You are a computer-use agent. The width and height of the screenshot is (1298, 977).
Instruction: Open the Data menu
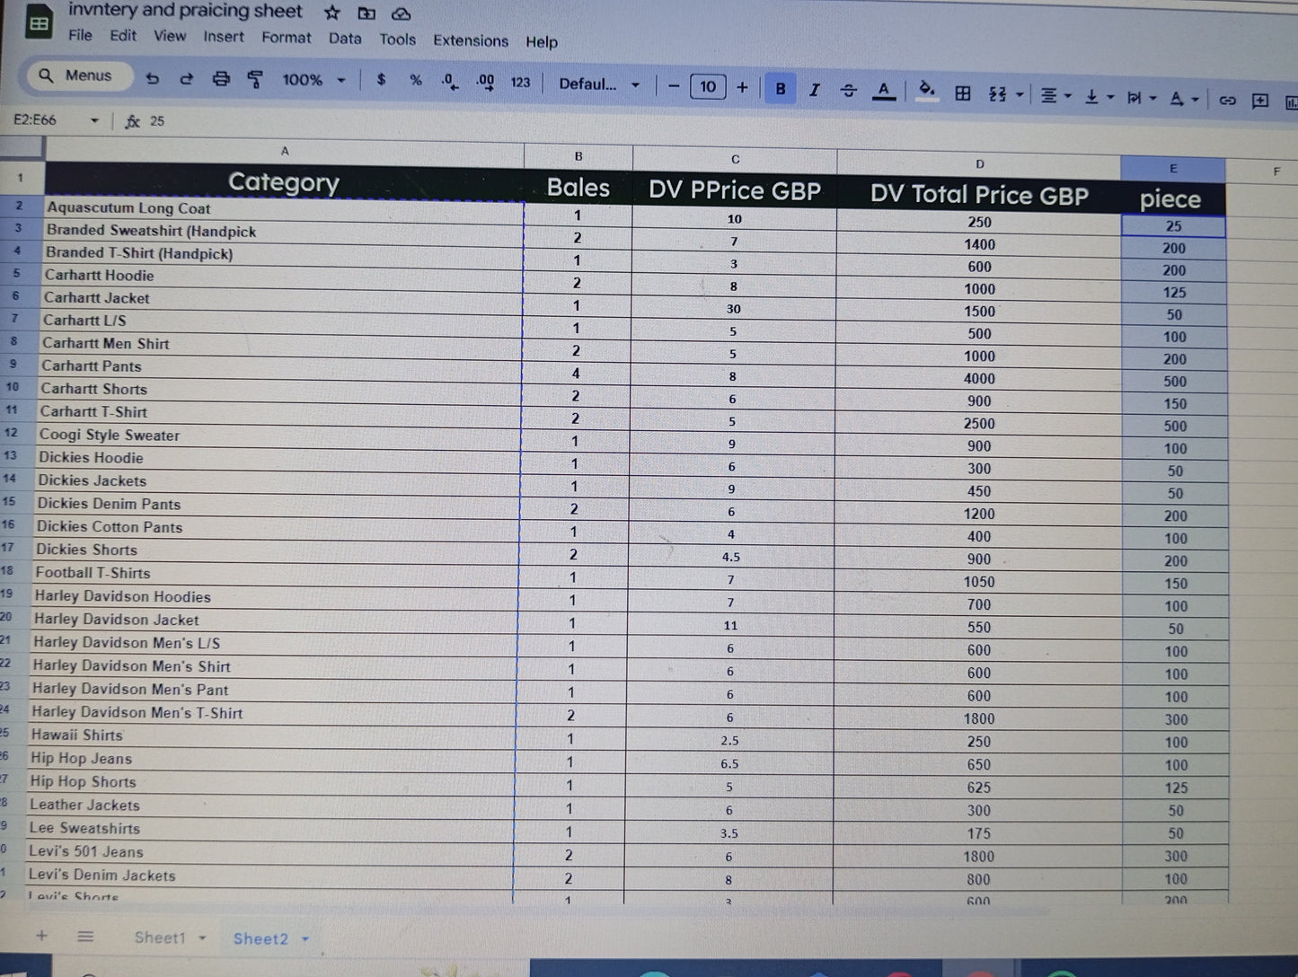pyautogui.click(x=345, y=39)
